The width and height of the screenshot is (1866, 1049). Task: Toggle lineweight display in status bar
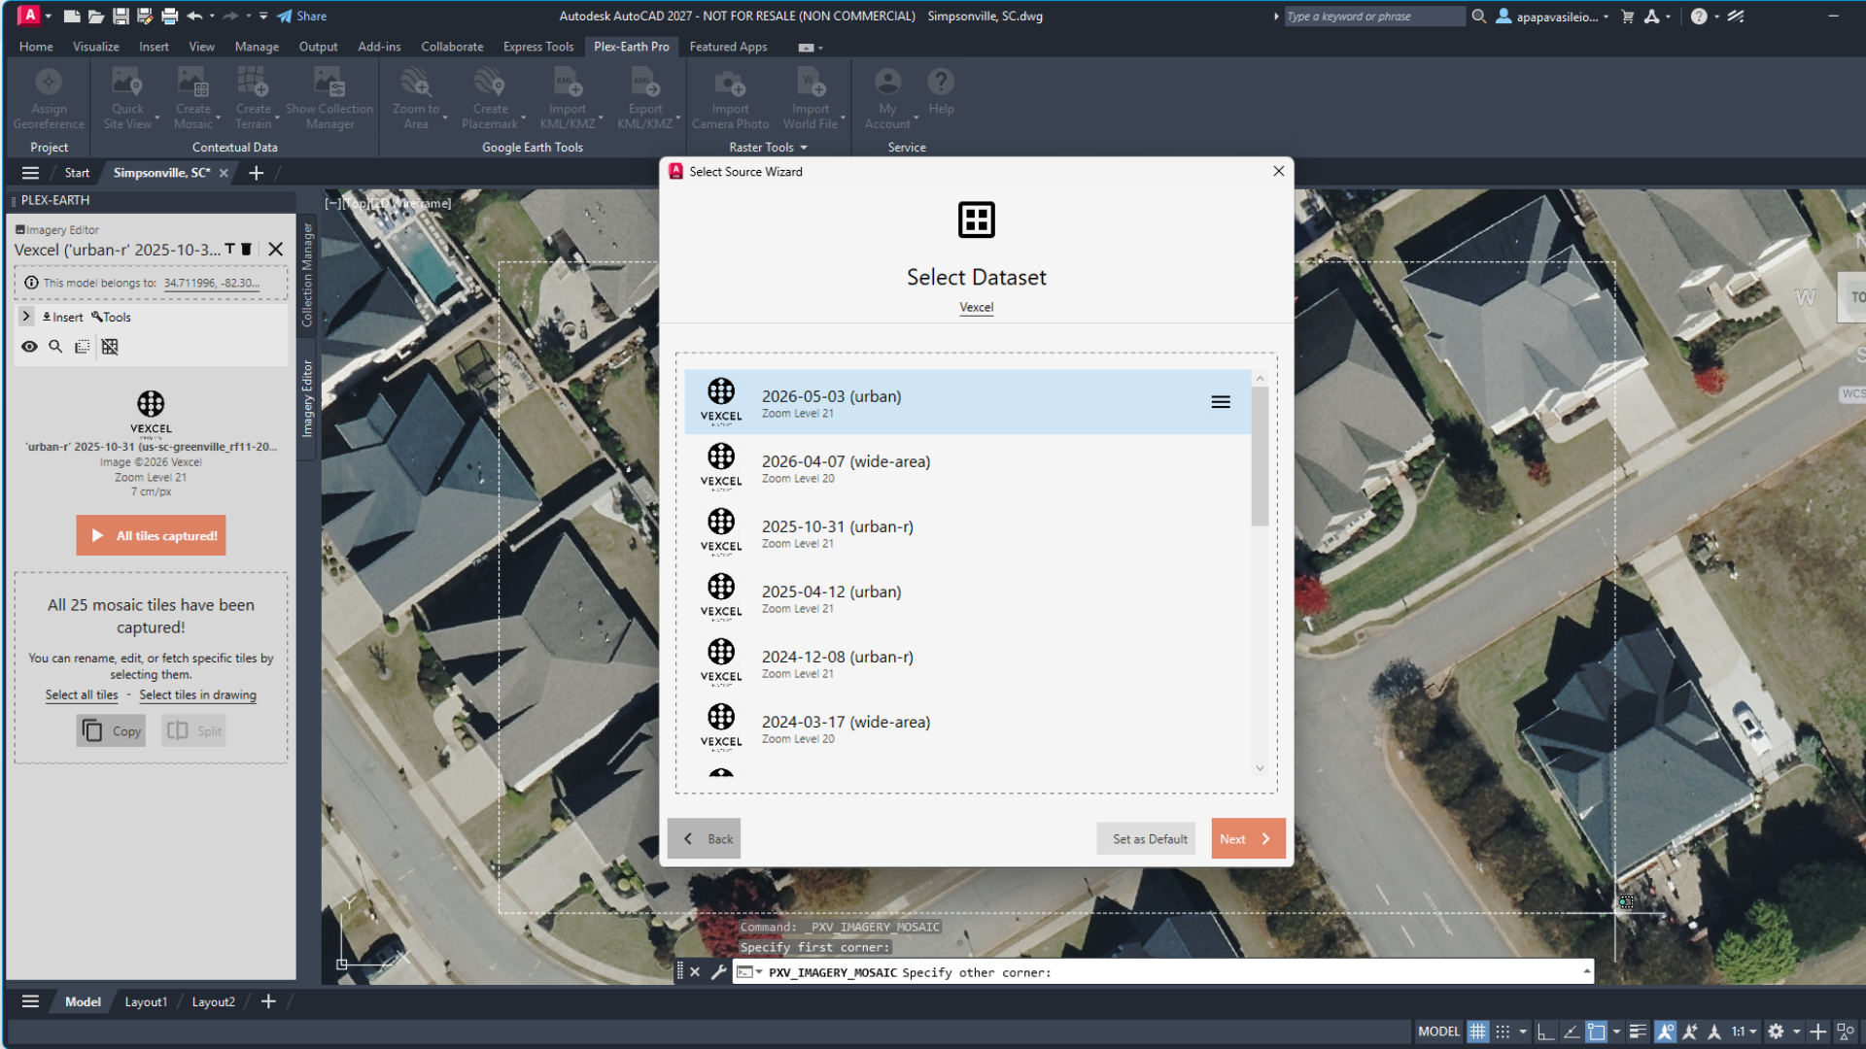[x=1638, y=1032]
